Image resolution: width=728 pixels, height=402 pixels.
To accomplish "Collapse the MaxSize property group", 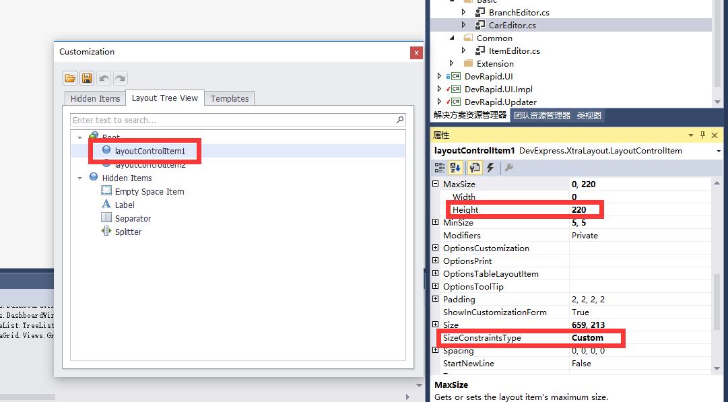I will pos(436,185).
